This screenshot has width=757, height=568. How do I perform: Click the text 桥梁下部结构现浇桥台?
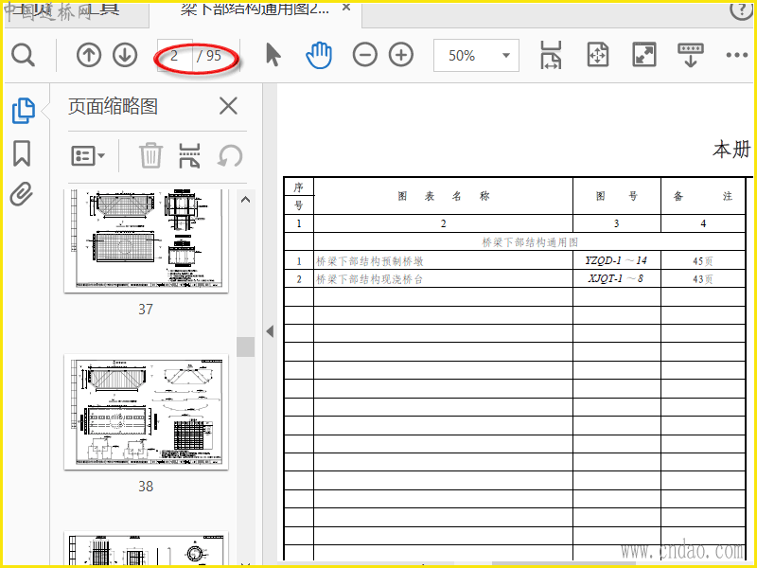coord(369,279)
